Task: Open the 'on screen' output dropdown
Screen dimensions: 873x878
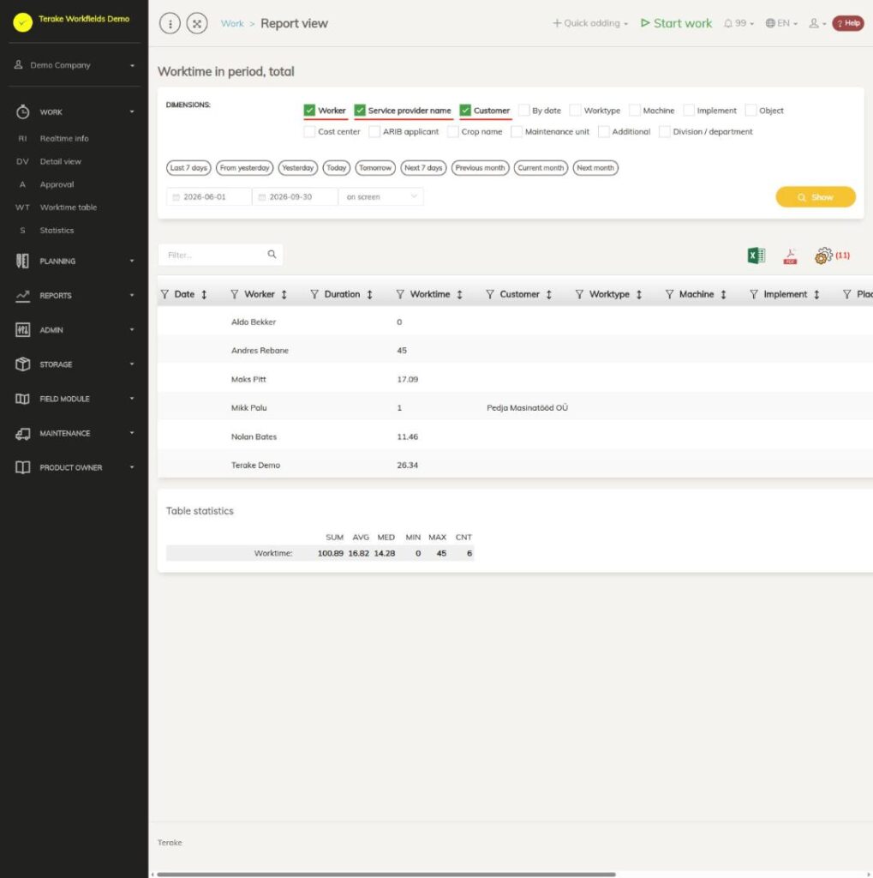Action: click(381, 197)
